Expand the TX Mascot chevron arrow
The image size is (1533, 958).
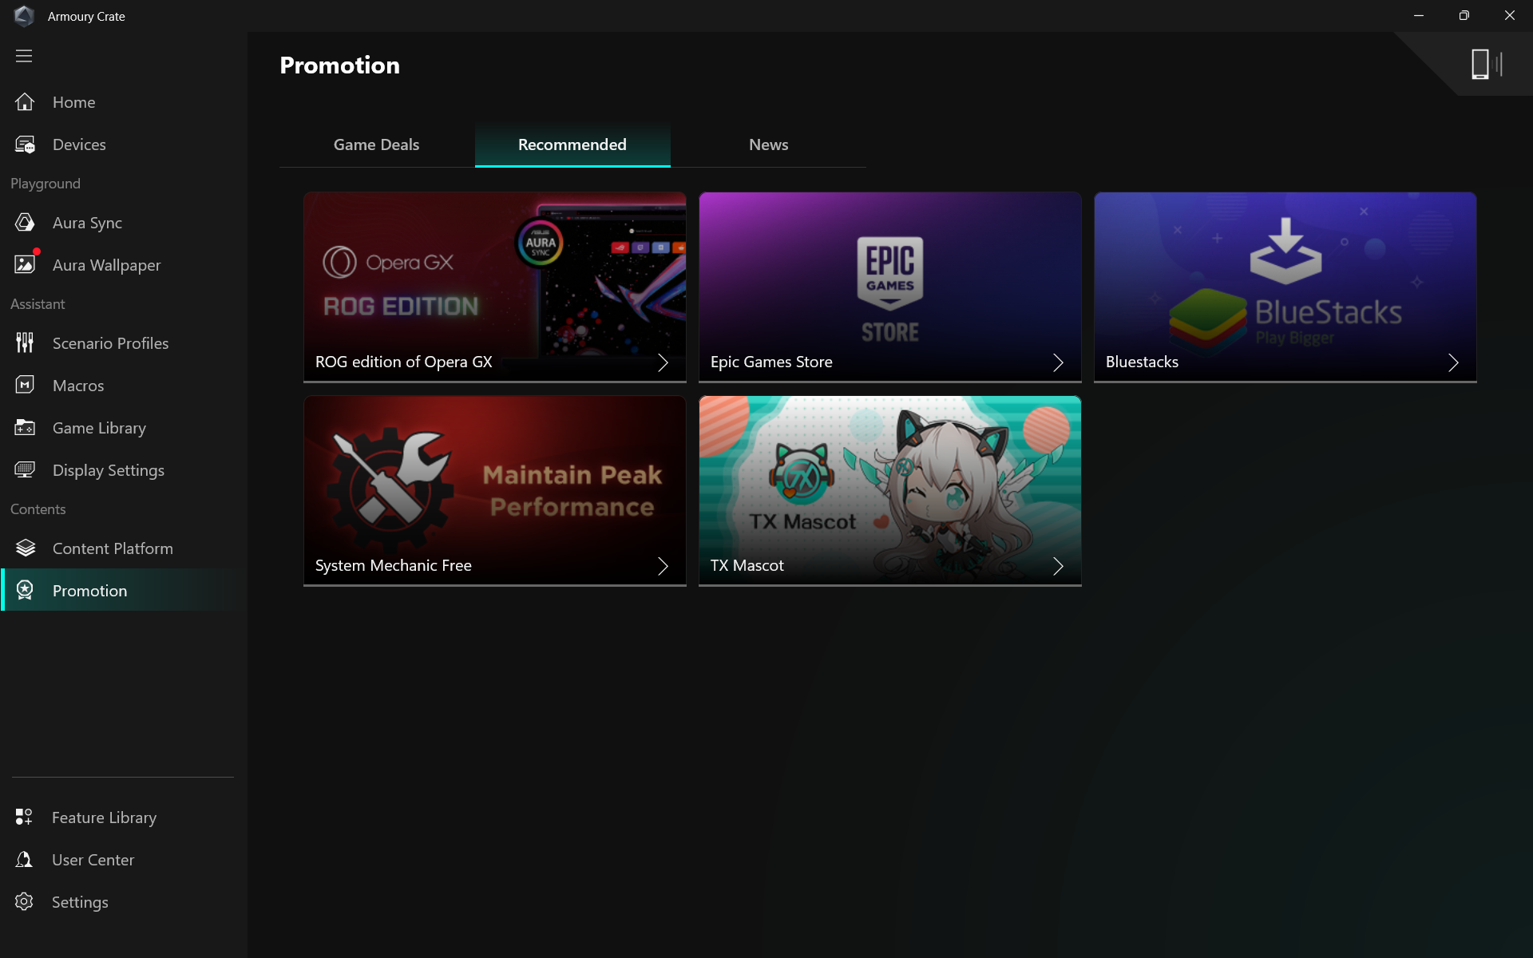pos(1058,566)
